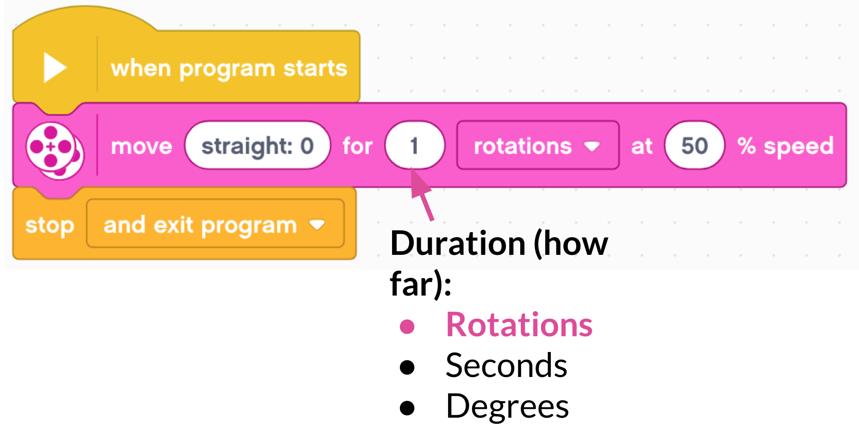
Task: Click the arrow beside 'and exit program'
Action: tap(317, 225)
